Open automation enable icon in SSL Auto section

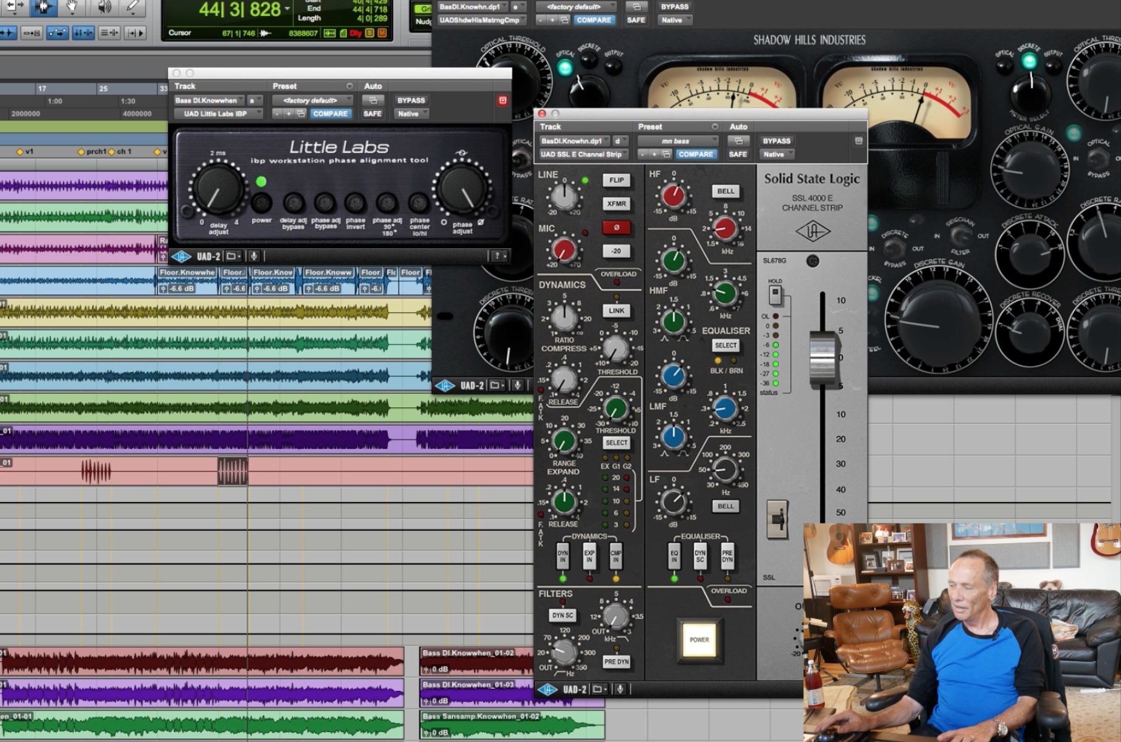[x=738, y=141]
